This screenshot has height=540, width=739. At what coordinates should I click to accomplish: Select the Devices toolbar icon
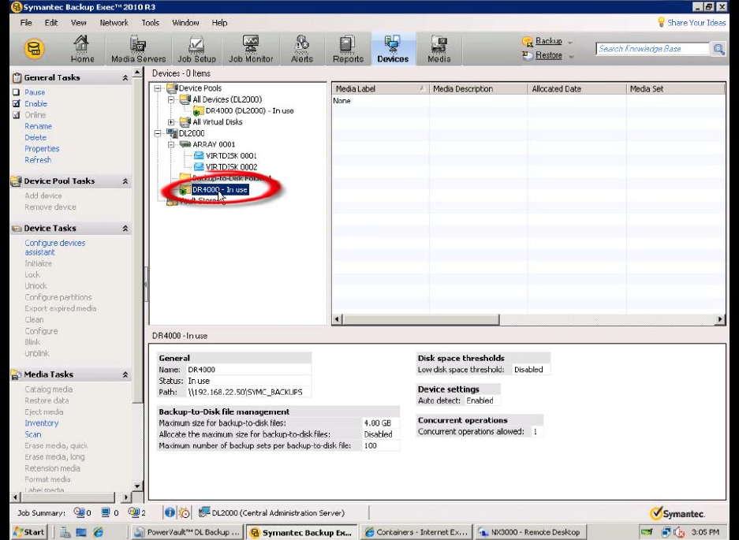[393, 49]
